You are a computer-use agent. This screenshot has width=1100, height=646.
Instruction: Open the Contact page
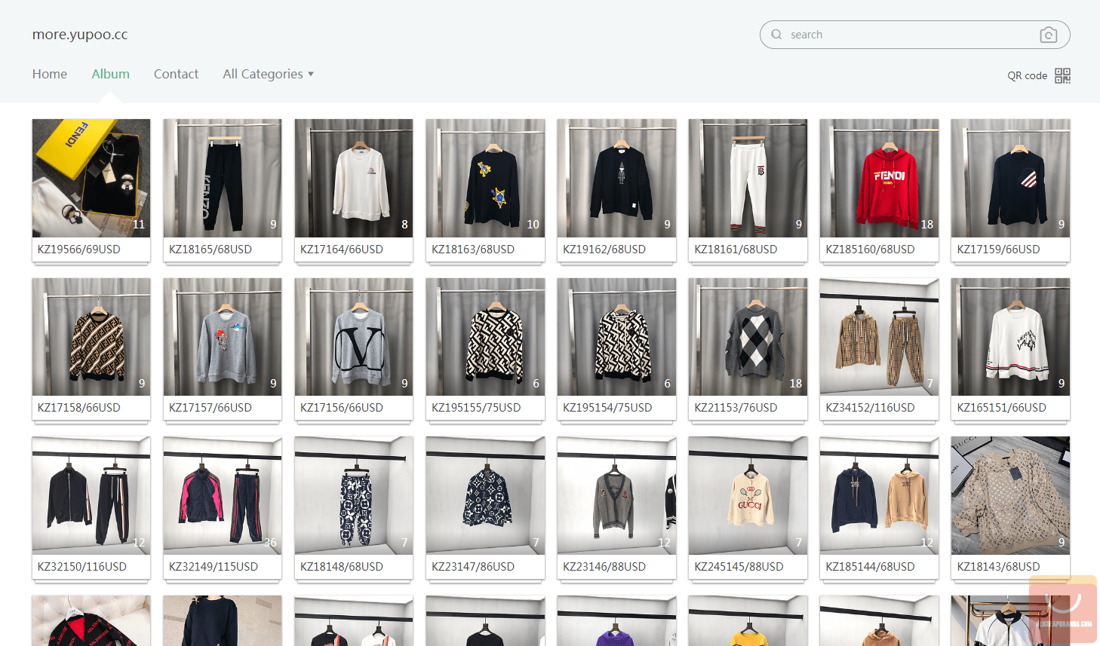[176, 74]
